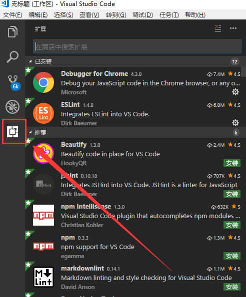The image size is (246, 297).
Task: Open the 文件(F) menu
Action: click(x=12, y=15)
